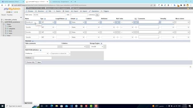Open the Console bar at bottom
193x108 pixels.
pyautogui.click(x=29, y=103)
